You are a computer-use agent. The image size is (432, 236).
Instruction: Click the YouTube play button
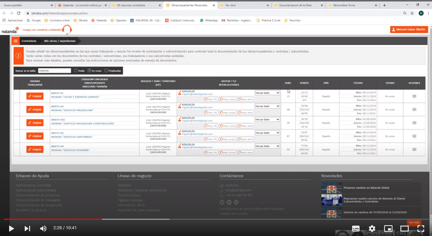[x=11, y=229]
